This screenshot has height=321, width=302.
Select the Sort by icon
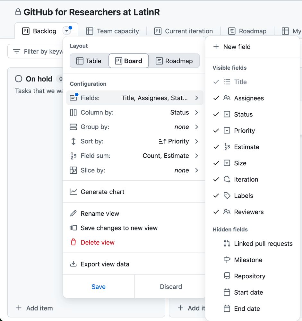73,141
